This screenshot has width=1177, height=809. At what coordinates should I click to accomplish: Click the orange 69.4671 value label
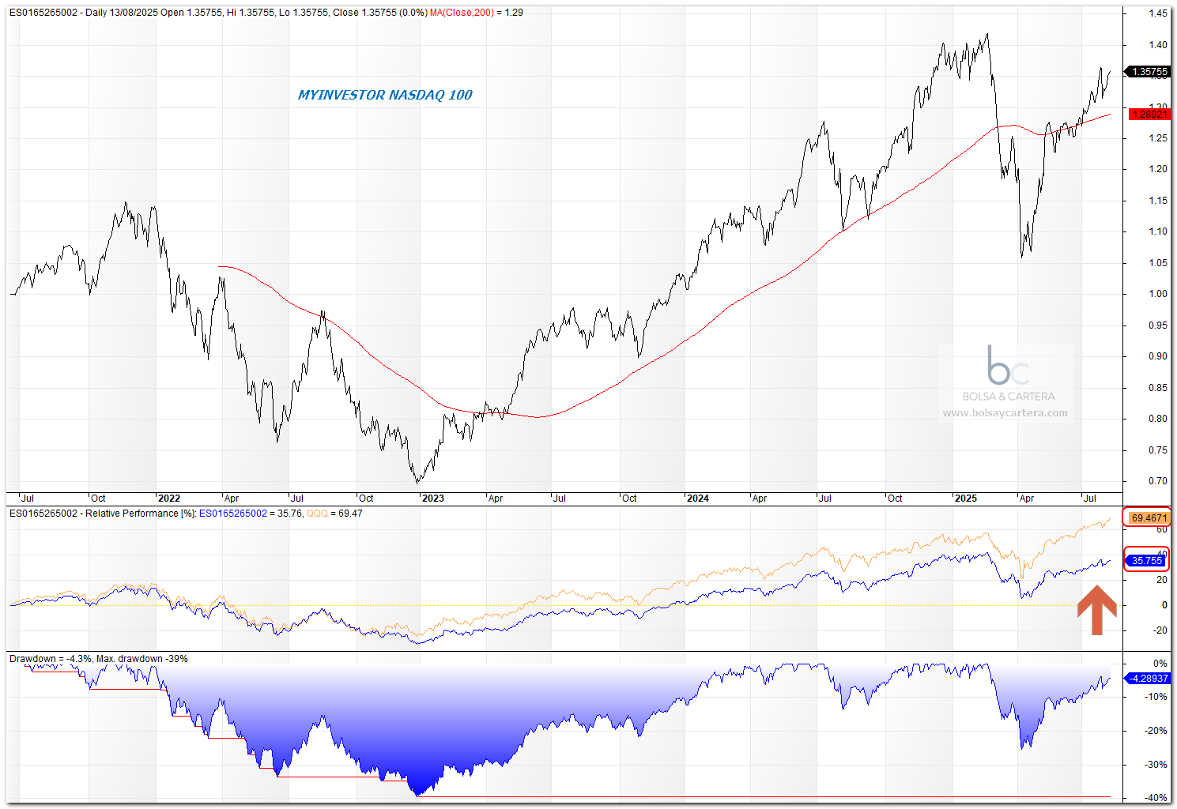pos(1149,518)
